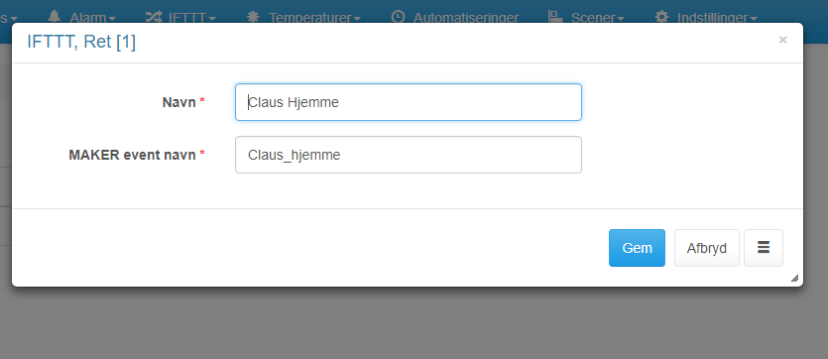
Task: Click the asterisk icon beside Temperaturer
Action: 253,17
